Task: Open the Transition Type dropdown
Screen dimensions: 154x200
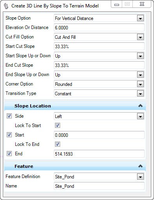Action: [x=140, y=94]
